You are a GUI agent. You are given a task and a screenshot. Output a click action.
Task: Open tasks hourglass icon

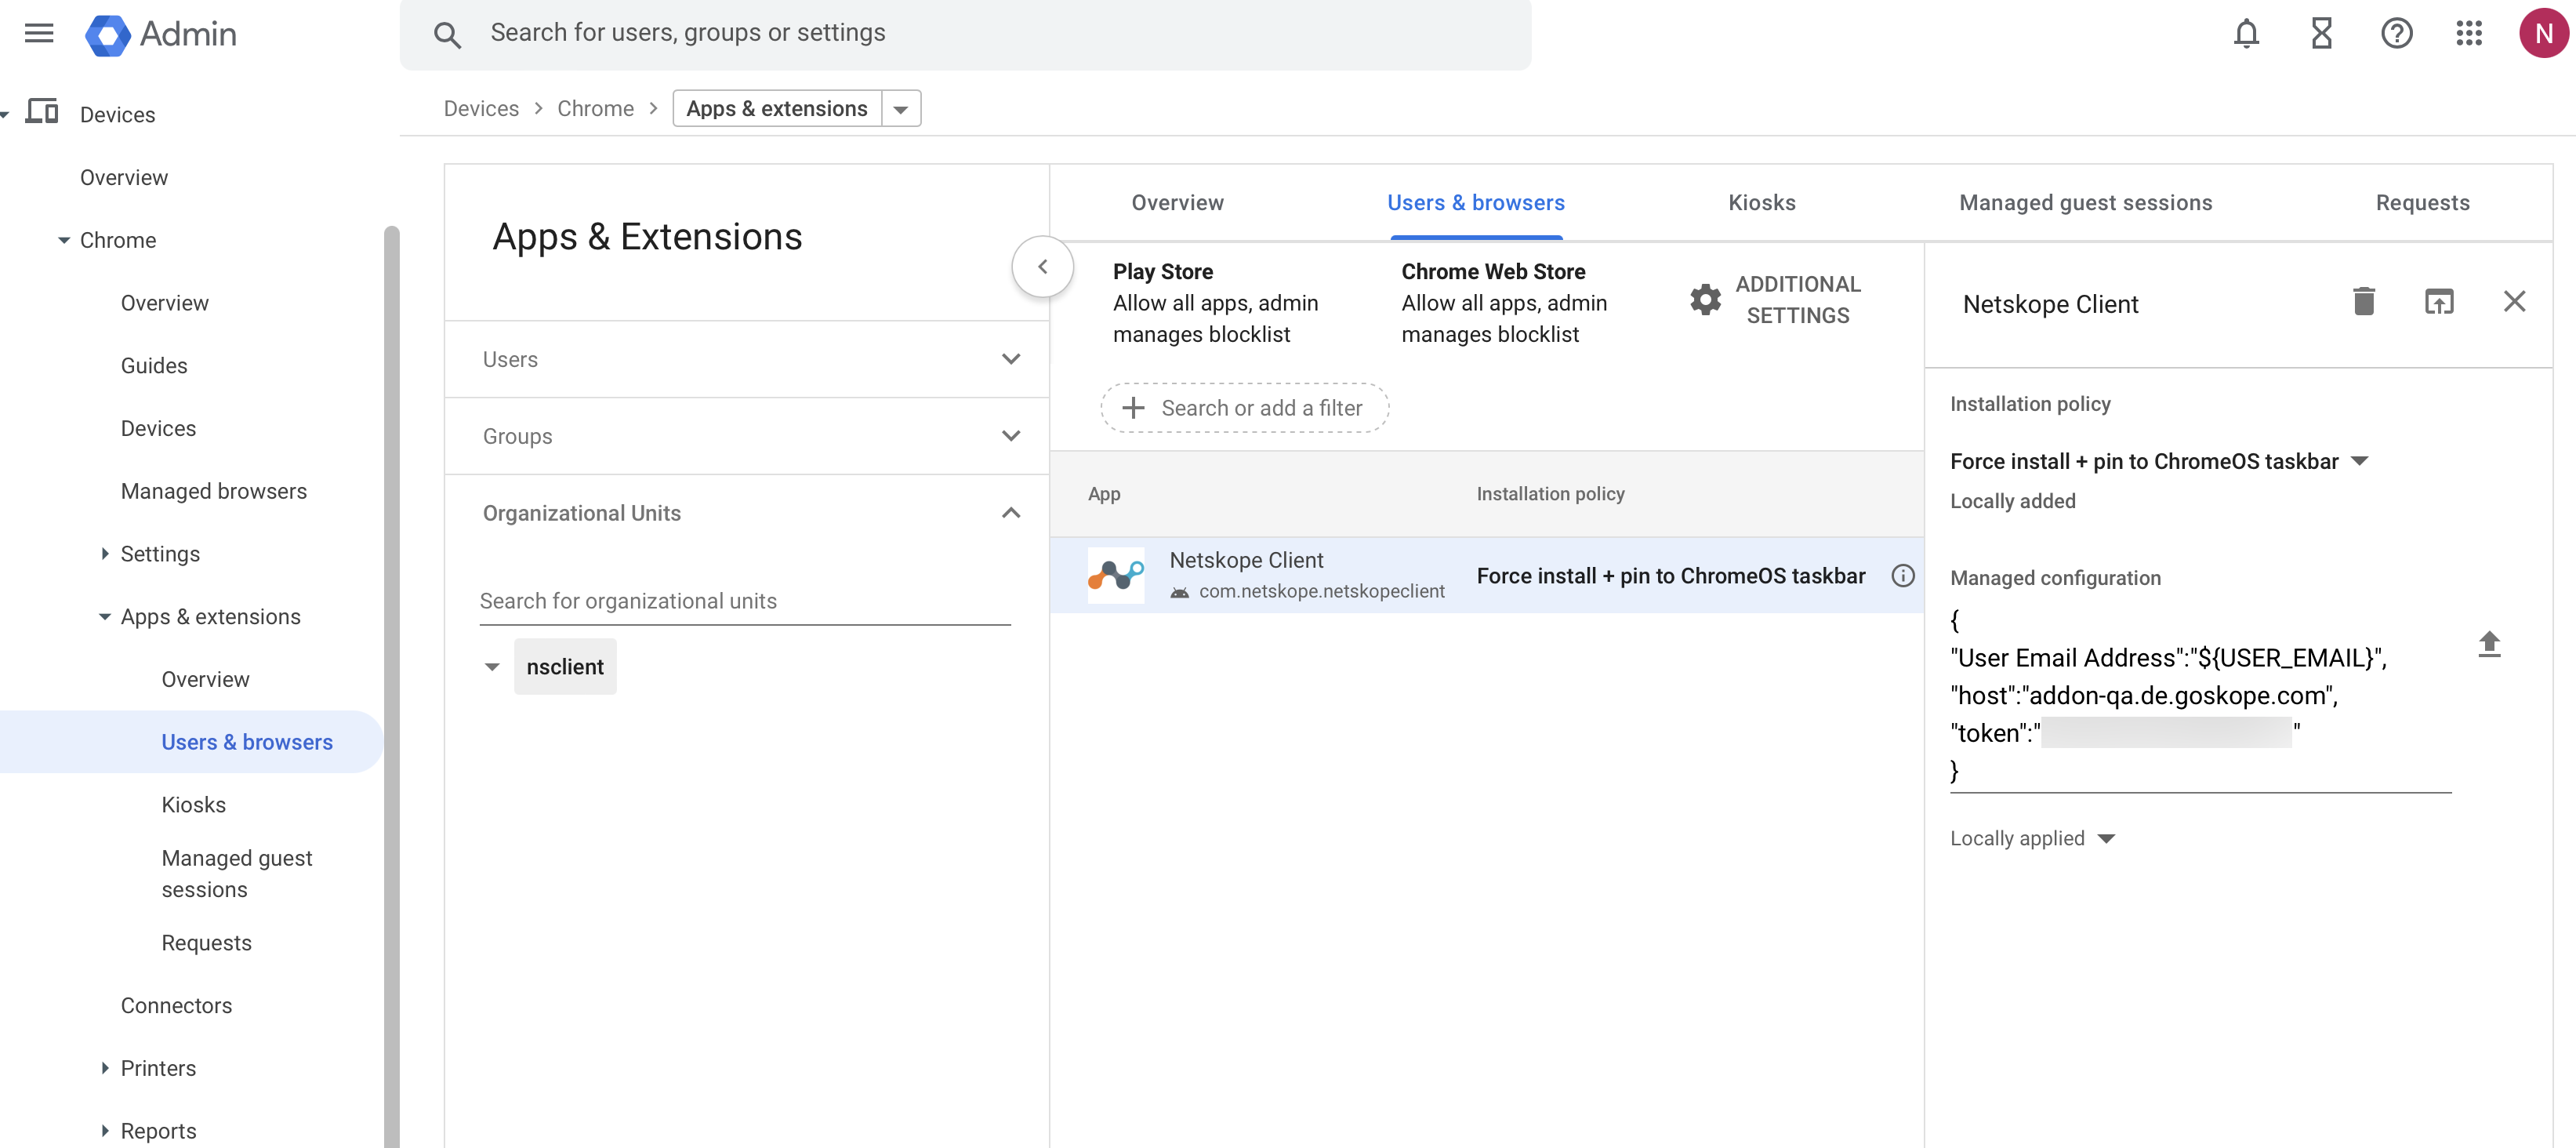(x=2321, y=34)
